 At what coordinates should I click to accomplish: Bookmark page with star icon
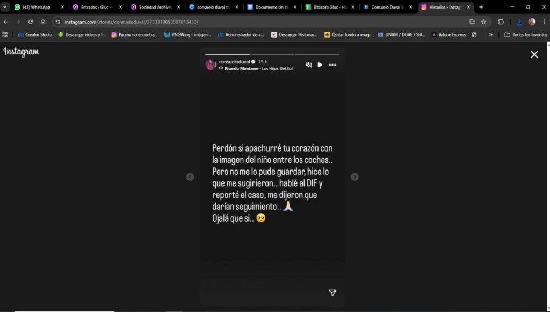point(484,22)
